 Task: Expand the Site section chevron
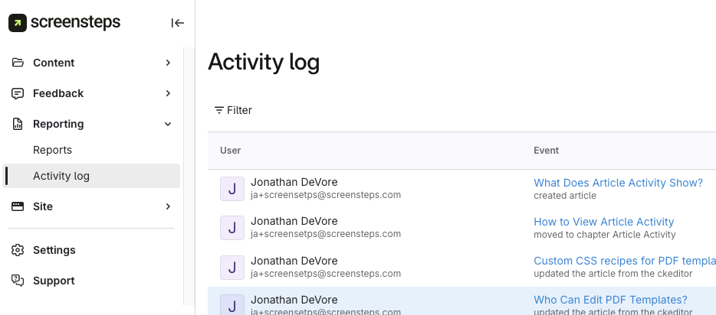click(168, 206)
